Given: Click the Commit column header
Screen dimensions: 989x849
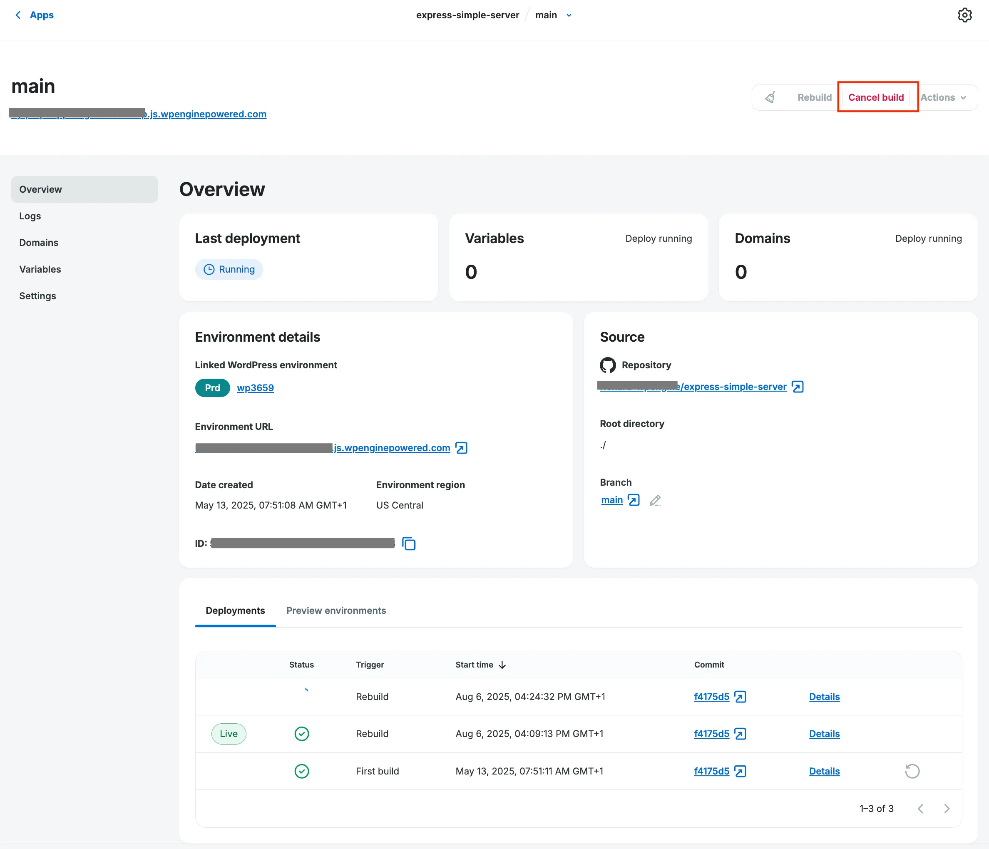Looking at the screenshot, I should click(x=709, y=665).
